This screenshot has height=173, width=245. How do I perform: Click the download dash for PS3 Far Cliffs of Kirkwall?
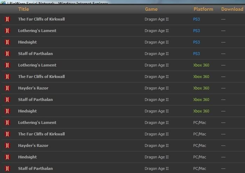pyautogui.click(x=223, y=19)
